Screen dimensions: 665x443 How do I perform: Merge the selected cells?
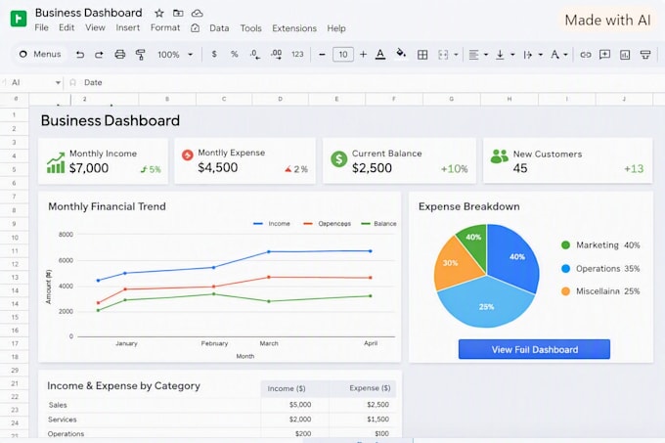(443, 54)
